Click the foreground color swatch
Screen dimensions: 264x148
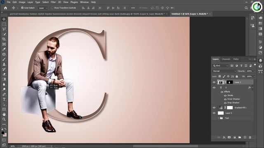(x=3, y=133)
